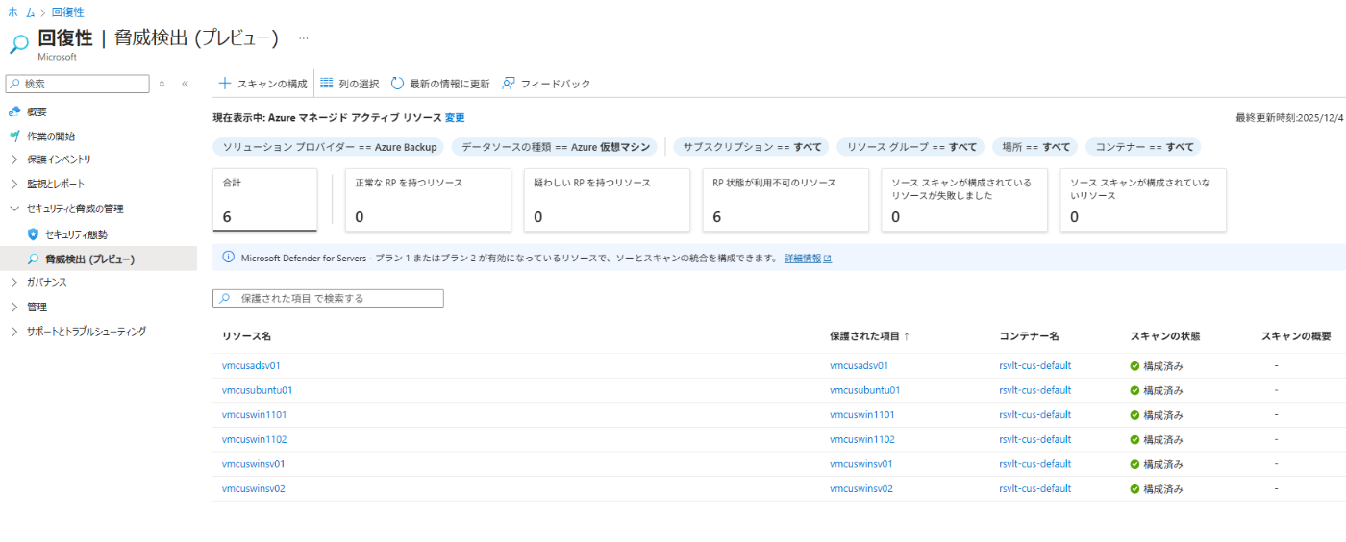
Task: Open protected item vmcuswinsv02 link
Action: [861, 488]
